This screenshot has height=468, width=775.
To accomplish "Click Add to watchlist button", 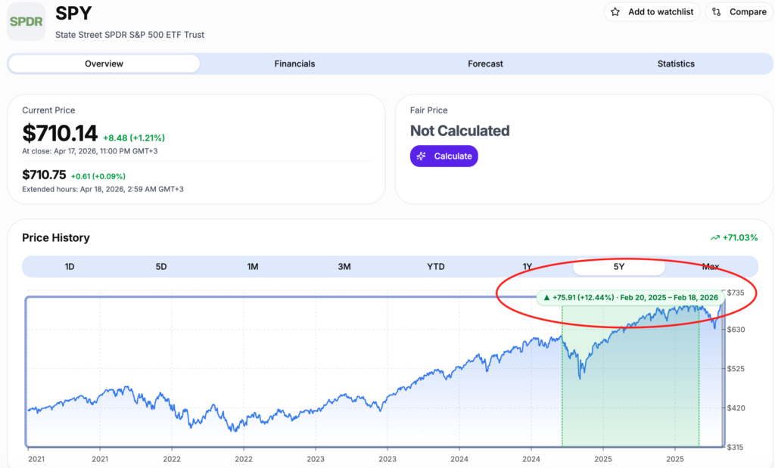I will click(652, 12).
